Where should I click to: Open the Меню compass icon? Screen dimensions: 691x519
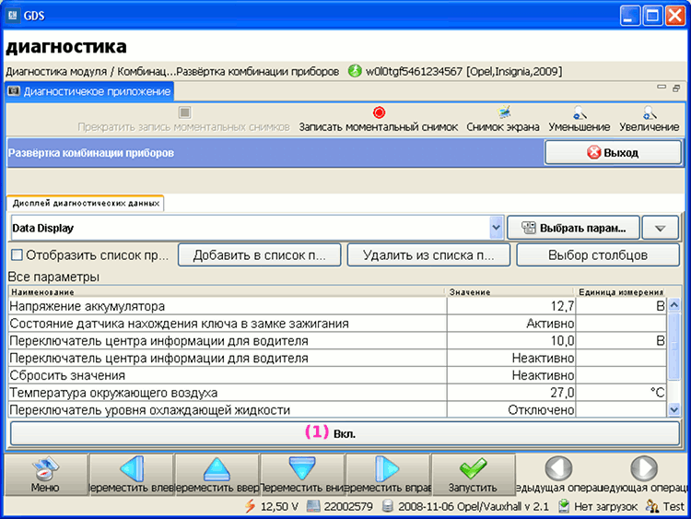[45, 469]
